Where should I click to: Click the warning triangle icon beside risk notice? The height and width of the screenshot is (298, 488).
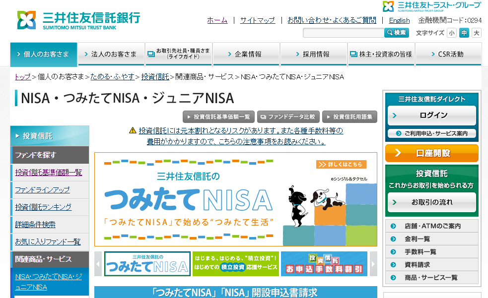pyautogui.click(x=133, y=130)
